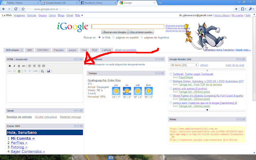Open Enviar SMS gadget menu arrow

coord(75,126)
